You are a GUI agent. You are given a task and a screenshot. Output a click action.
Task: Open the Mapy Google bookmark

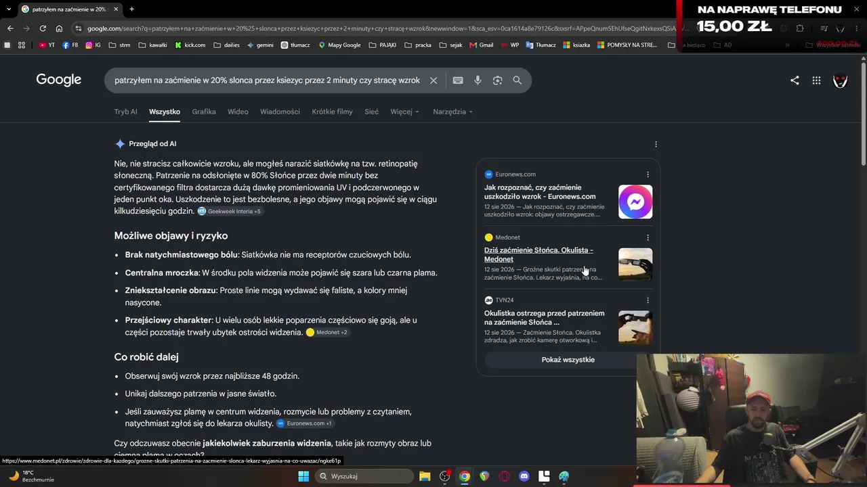point(339,45)
